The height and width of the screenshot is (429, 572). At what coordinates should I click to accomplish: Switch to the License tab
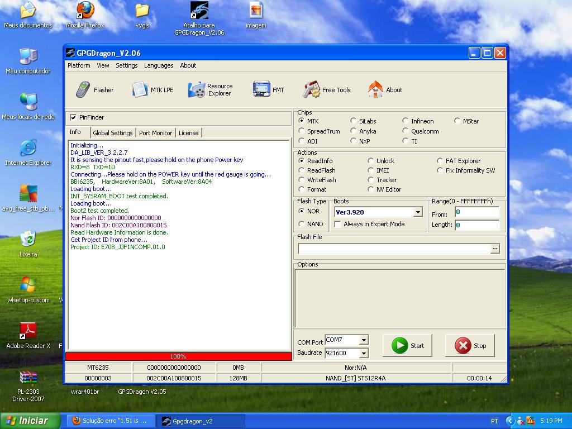coord(189,133)
